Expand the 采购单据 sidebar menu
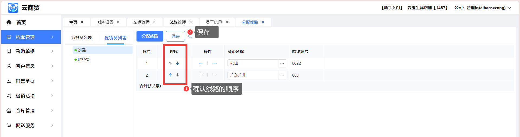This screenshot has width=520, height=137. pos(31,51)
